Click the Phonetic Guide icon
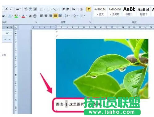This screenshot has height=117, width=154. (x=30, y=9)
